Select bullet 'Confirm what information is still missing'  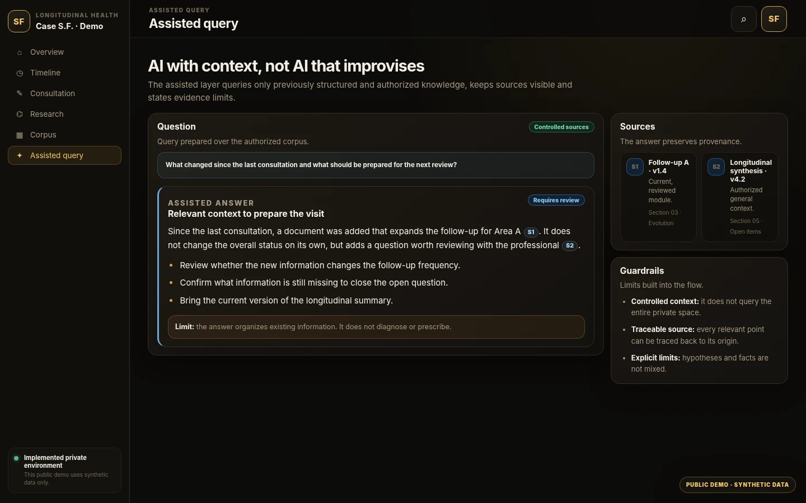click(313, 283)
